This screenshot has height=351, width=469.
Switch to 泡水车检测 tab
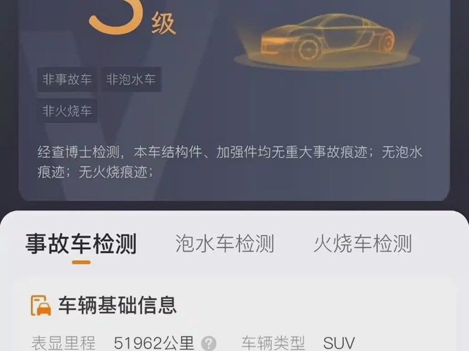[x=225, y=243]
